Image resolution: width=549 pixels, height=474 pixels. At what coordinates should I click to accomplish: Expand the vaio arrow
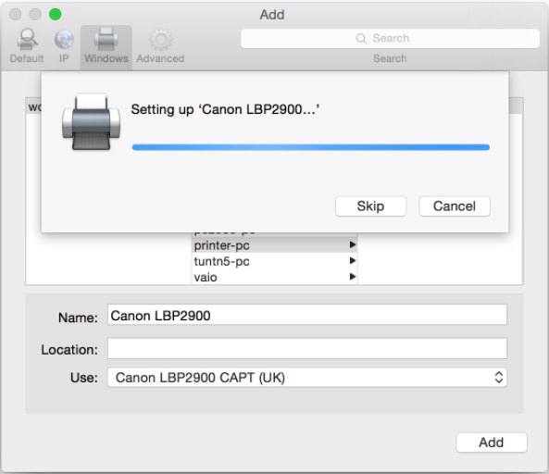click(353, 277)
